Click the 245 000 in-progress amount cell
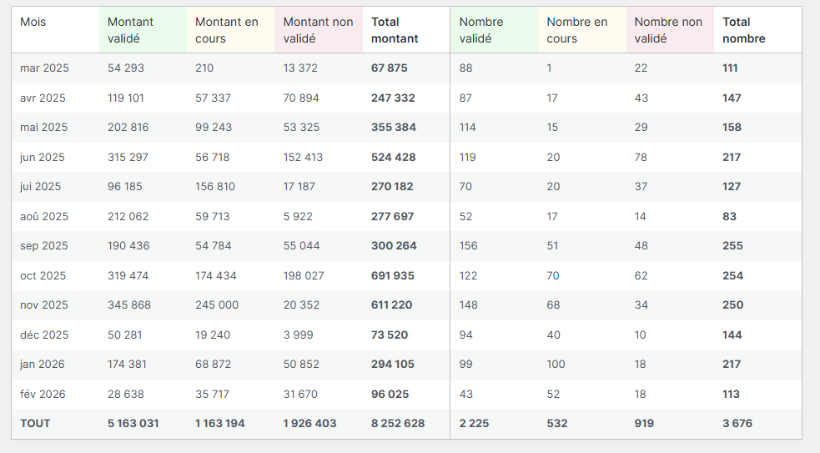Screen dimensions: 820x453 (217, 305)
